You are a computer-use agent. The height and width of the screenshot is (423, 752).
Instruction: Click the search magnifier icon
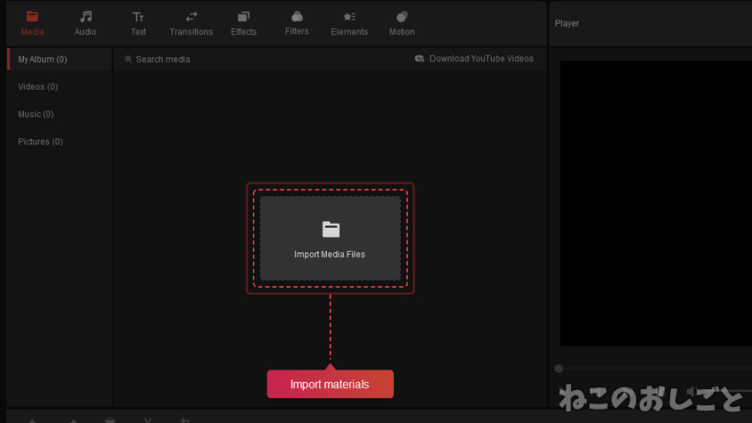(128, 60)
